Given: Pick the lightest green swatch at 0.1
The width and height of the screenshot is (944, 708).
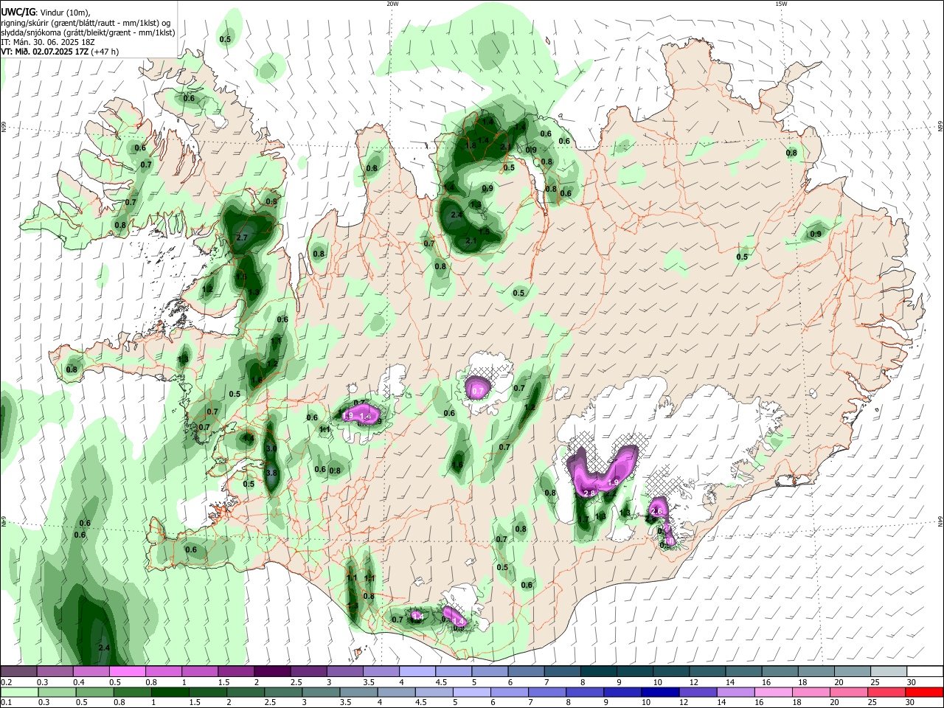Looking at the screenshot, I should (20, 692).
